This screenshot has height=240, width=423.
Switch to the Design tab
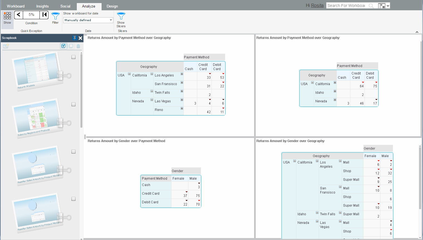[x=112, y=6]
